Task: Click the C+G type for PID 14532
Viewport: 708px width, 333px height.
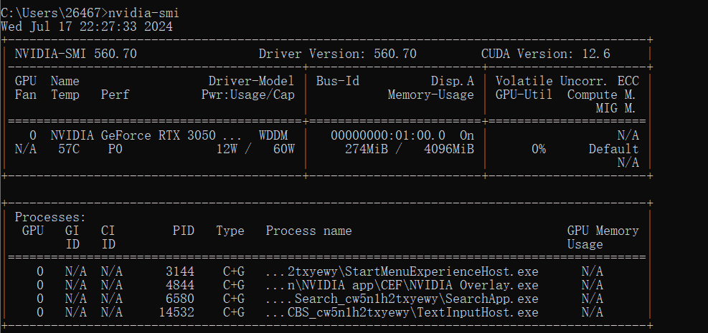Action: [234, 312]
